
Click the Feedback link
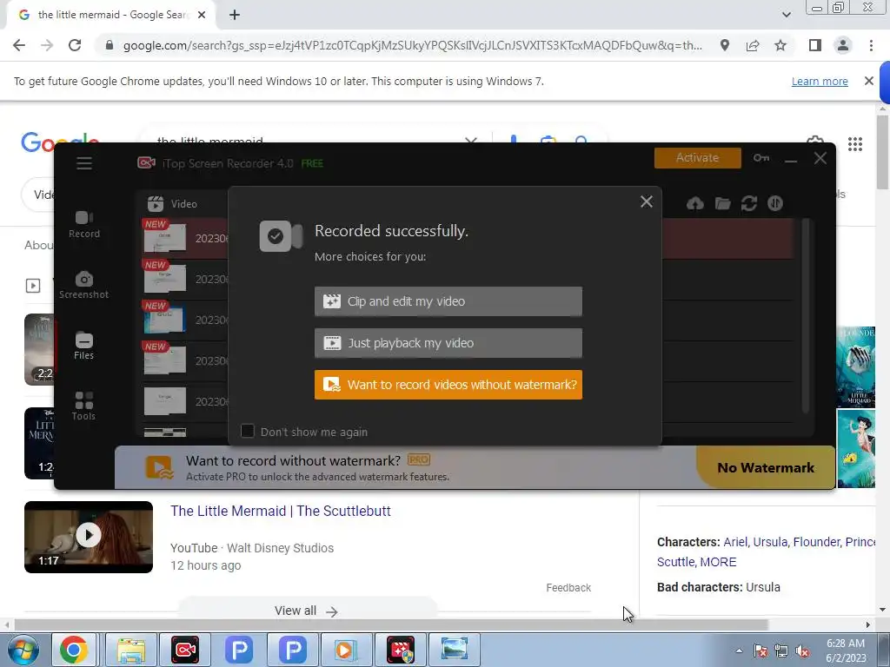point(568,588)
